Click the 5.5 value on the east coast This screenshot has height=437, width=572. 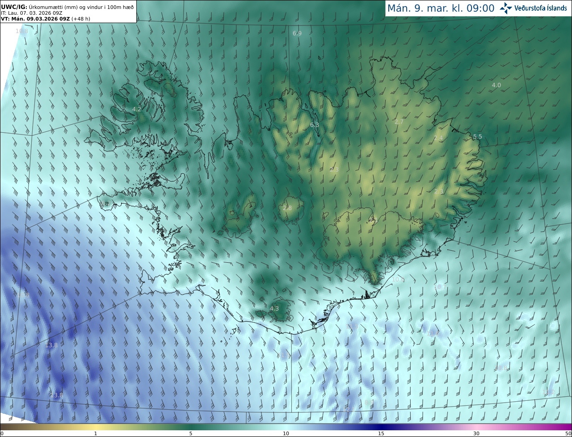point(478,136)
